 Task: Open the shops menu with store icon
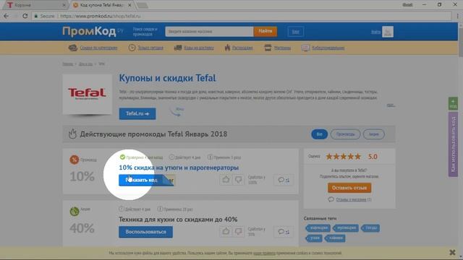(x=278, y=48)
